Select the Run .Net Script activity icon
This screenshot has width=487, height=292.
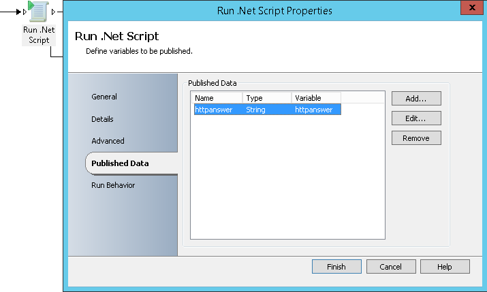[x=39, y=11]
